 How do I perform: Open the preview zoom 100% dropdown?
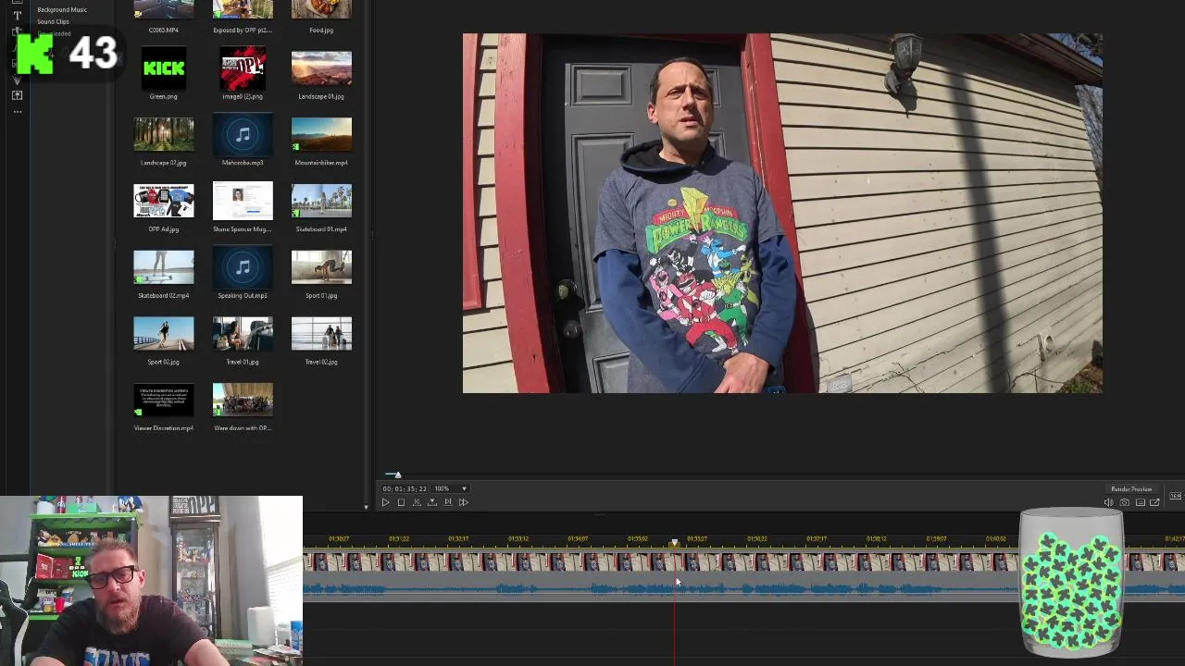pyautogui.click(x=451, y=488)
